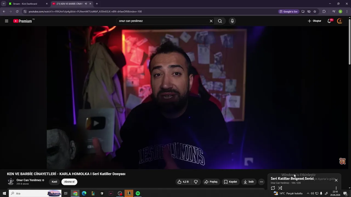Screen dimensions: 351x197
Task: Reload the current page
Action: (17, 11)
